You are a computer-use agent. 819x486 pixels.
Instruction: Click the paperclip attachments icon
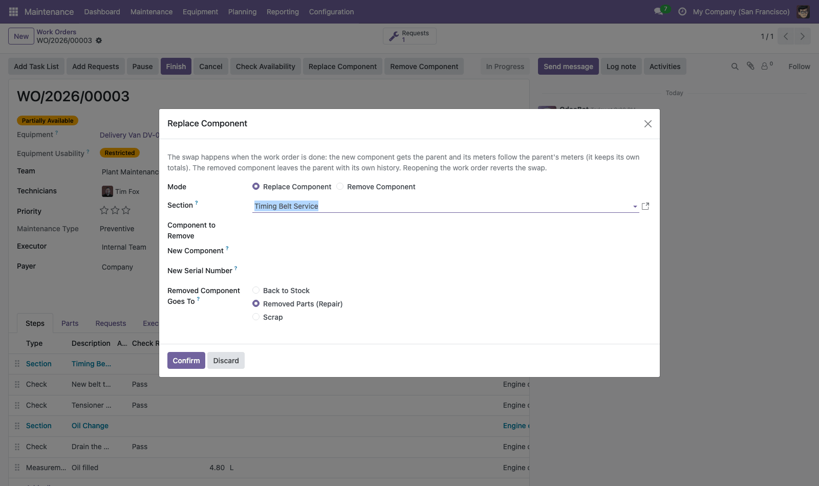(750, 66)
